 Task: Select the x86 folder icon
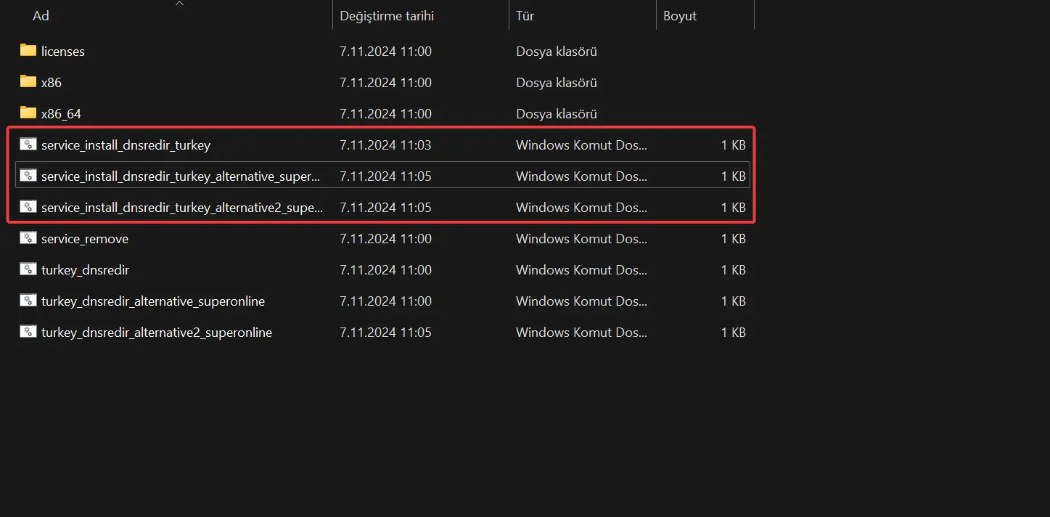coord(28,82)
